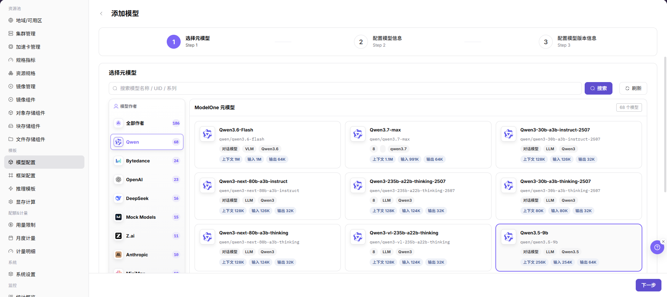Select the Qwen3-30b-a3b-instruct-2507 model card
Viewport: 667px width, 297px height.
pos(569,145)
